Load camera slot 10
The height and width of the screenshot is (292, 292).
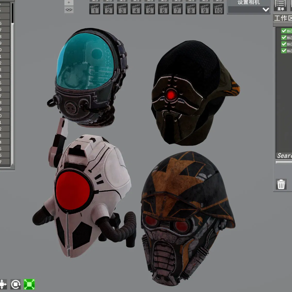click(219, 9)
